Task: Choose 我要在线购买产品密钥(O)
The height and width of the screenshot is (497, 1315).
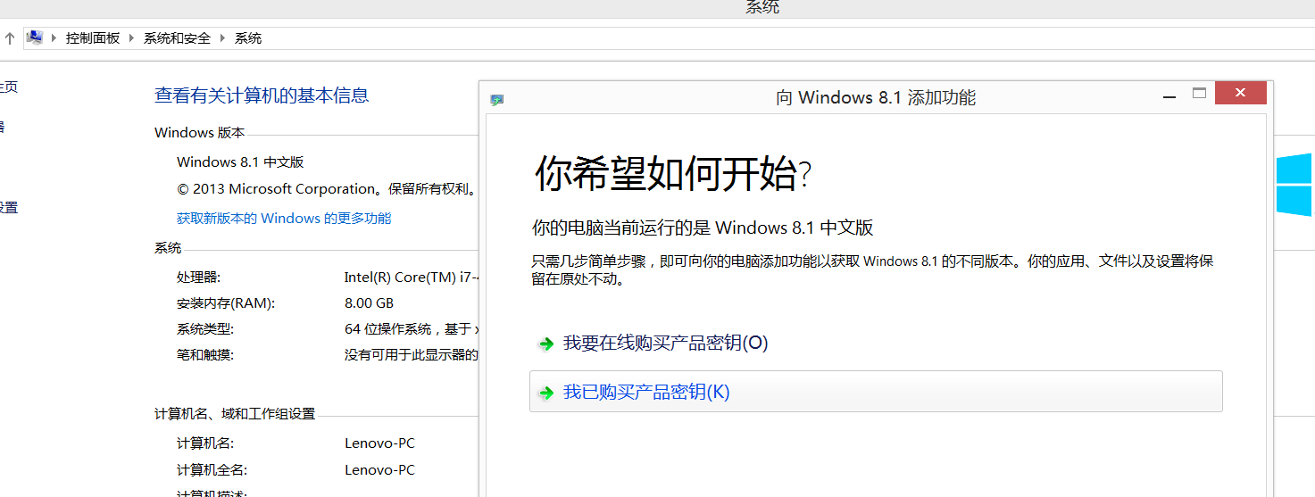Action: pyautogui.click(x=665, y=343)
